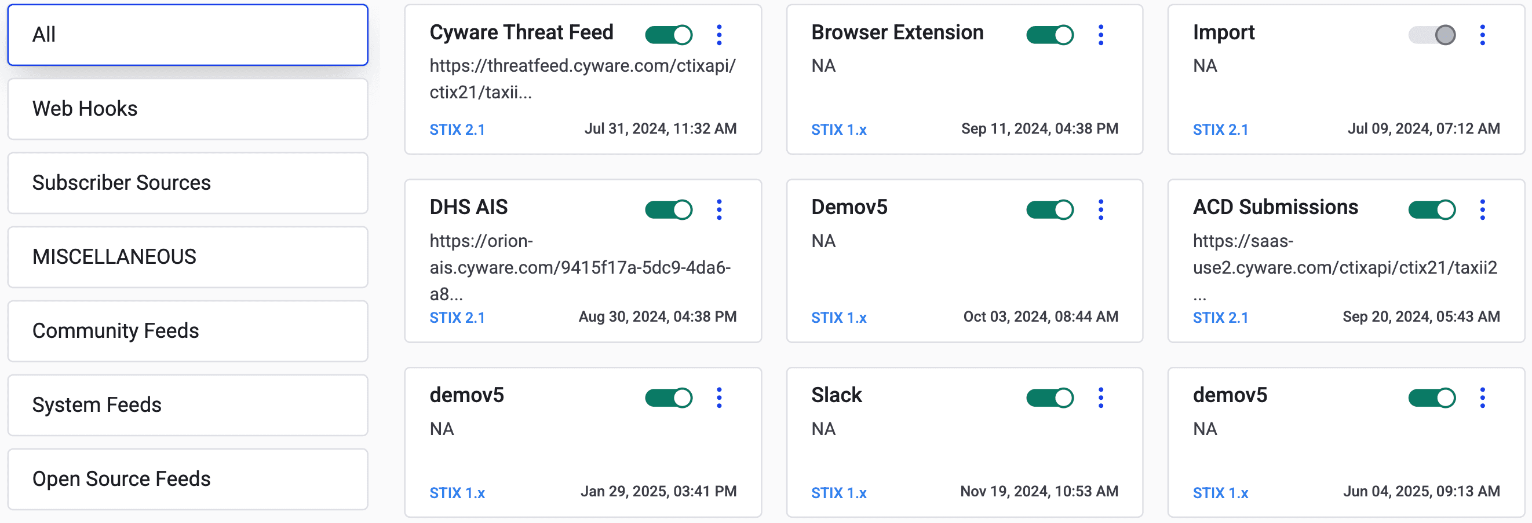Image resolution: width=1532 pixels, height=523 pixels.
Task: Click the Import card title
Action: (x=1223, y=32)
